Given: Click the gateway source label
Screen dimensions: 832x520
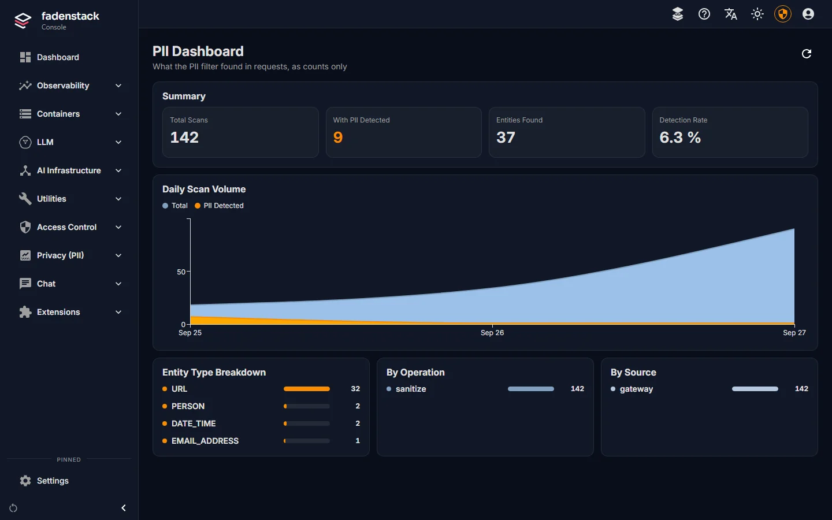Looking at the screenshot, I should click(x=636, y=389).
